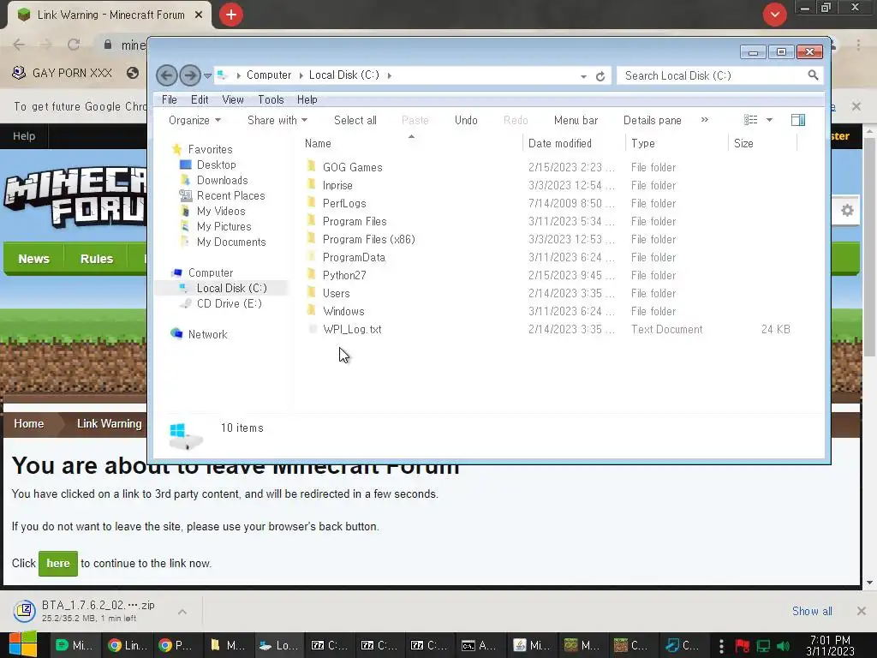This screenshot has width=877, height=658.
Task: Select the Program Files (x86) folder
Action: (x=368, y=240)
